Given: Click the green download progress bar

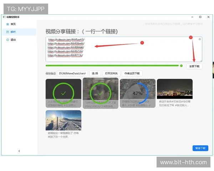Looking at the screenshot, I should [112, 66].
